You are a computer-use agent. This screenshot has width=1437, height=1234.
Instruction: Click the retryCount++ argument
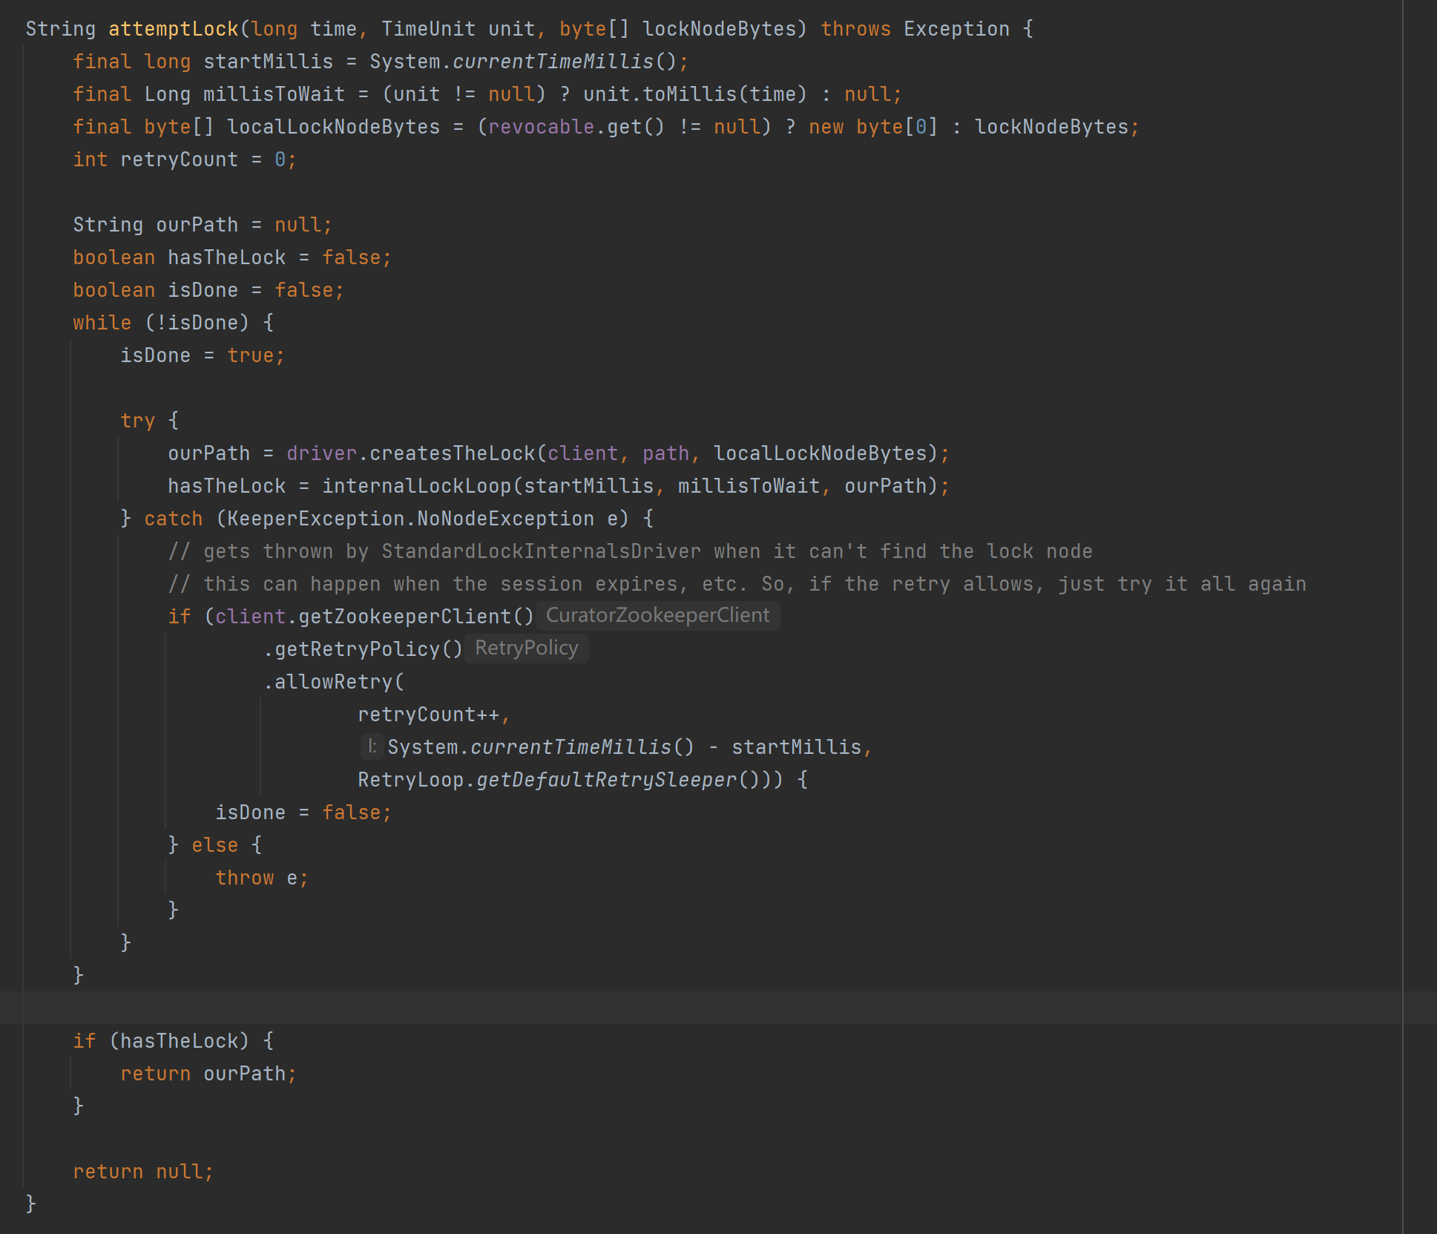click(428, 715)
